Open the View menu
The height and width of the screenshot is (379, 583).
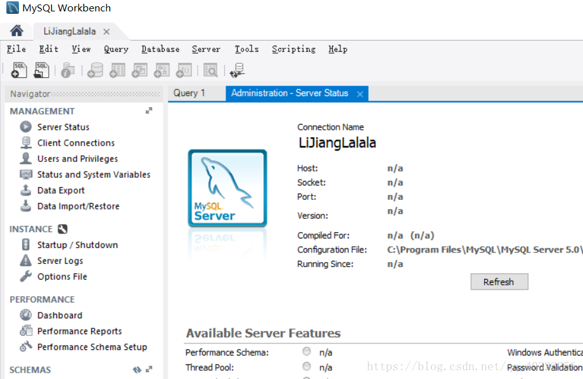tap(81, 49)
